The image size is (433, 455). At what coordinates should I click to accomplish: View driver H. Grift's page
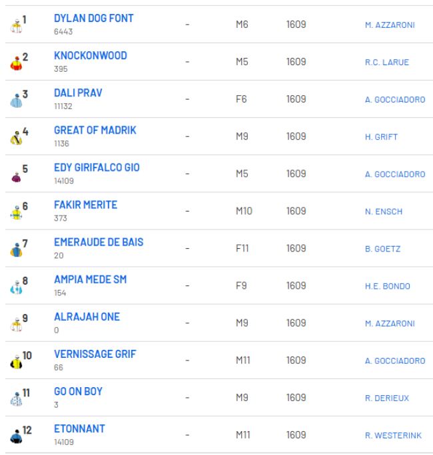tap(381, 137)
